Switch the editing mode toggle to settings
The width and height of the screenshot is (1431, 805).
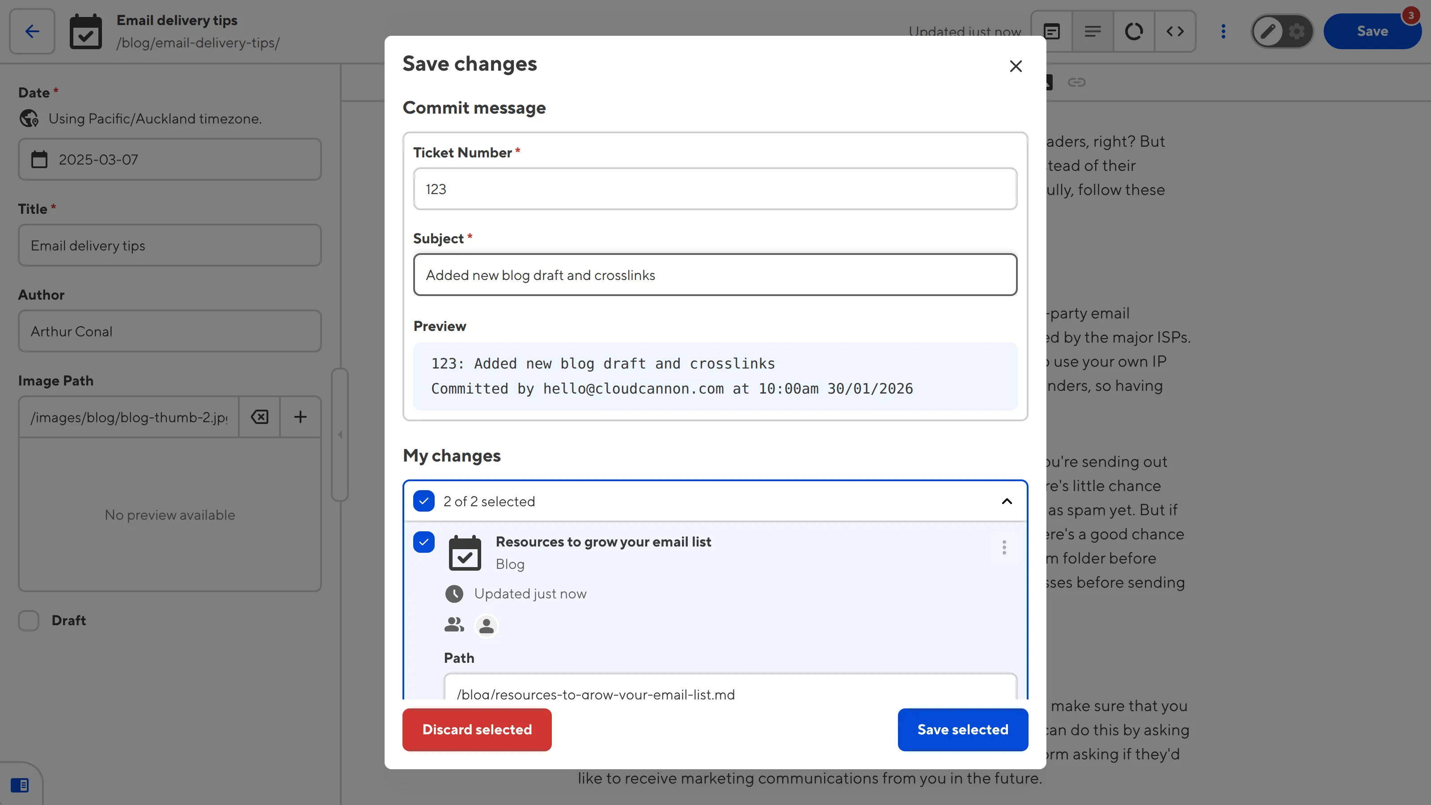point(1296,31)
